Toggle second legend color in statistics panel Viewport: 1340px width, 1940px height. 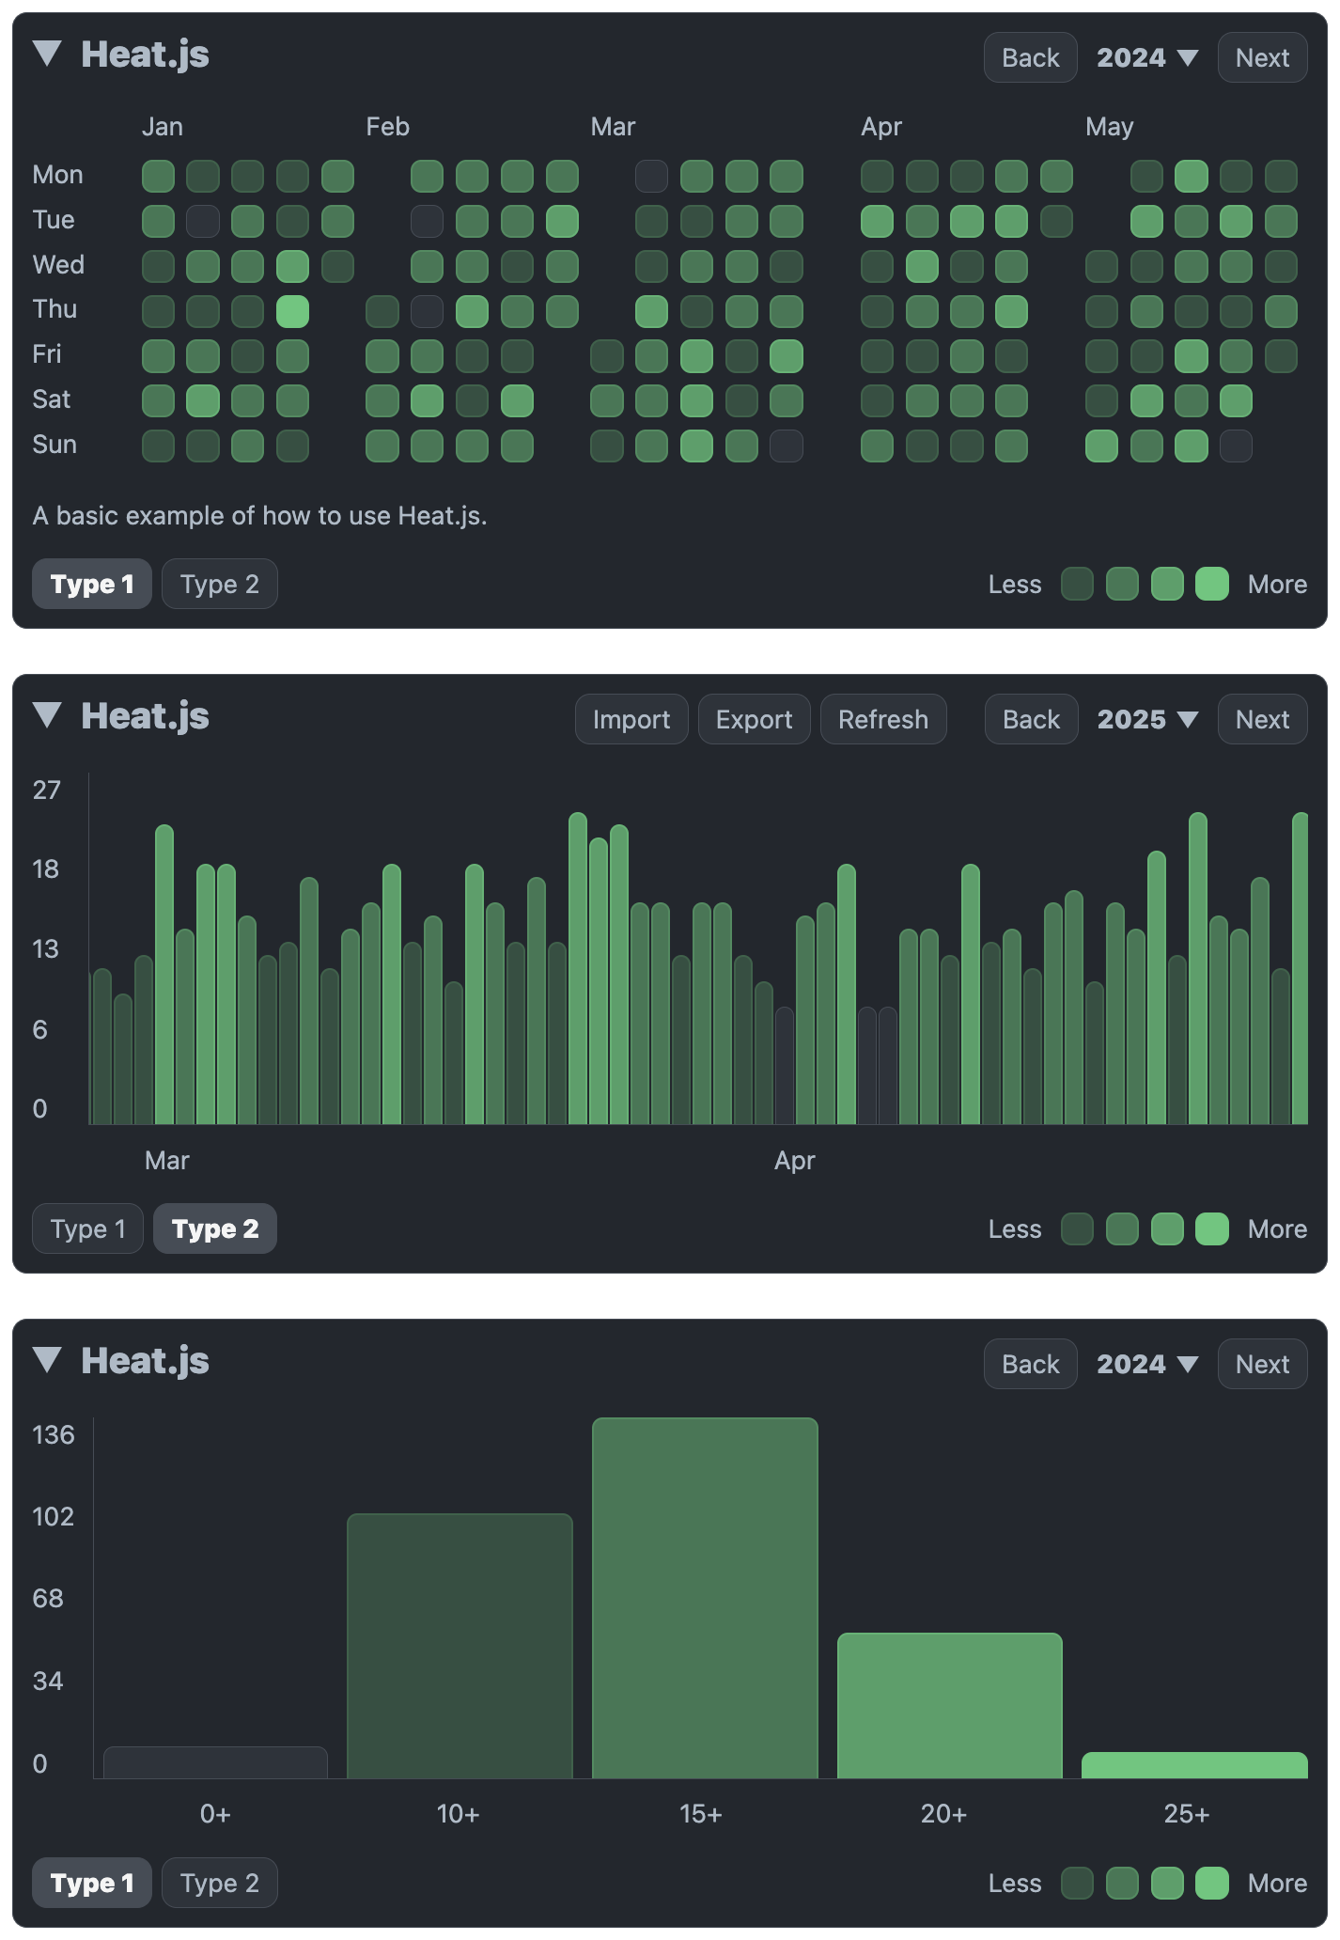pos(1122,1883)
